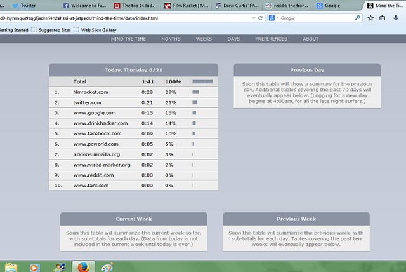Viewport: 406px width, 272px height.
Task: Go to the Film Racket tab
Action: (187, 6)
